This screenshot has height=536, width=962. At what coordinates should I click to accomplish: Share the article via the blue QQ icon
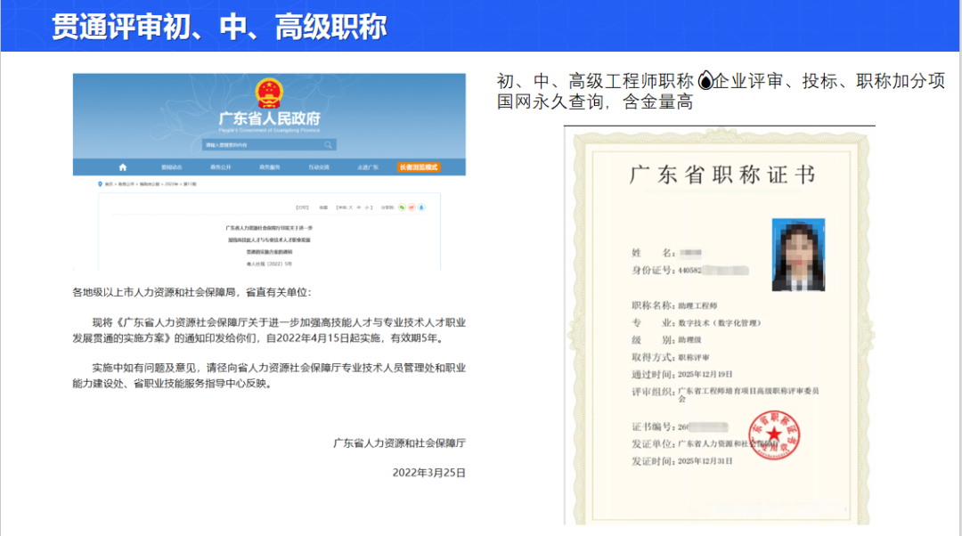(421, 207)
